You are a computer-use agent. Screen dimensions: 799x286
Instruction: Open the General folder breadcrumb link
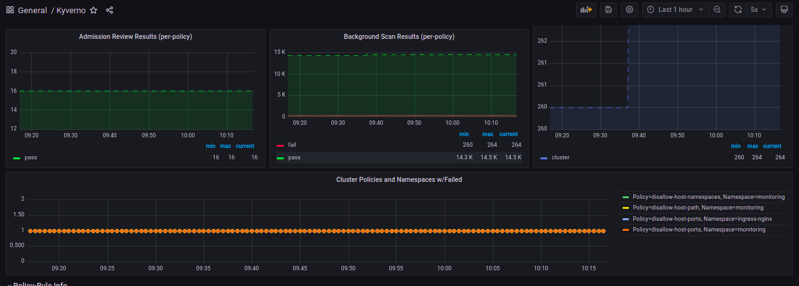click(x=32, y=10)
